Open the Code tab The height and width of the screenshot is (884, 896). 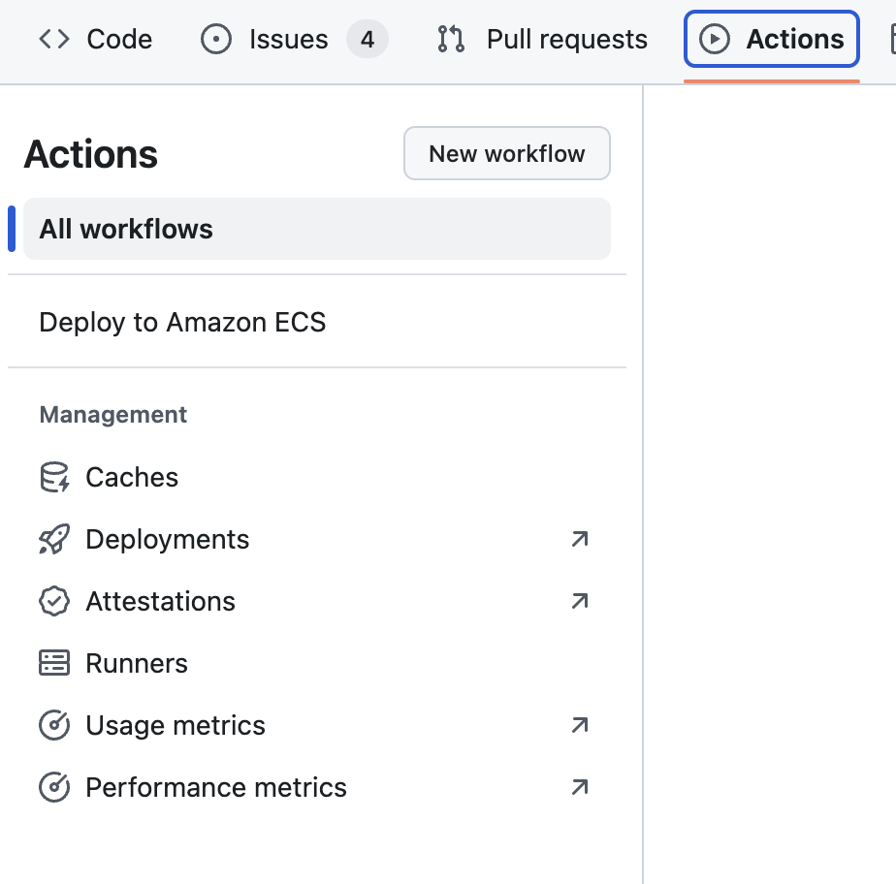(x=95, y=40)
